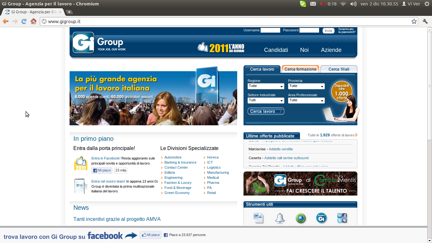Open the Fashion & Luxury division

click(x=178, y=183)
